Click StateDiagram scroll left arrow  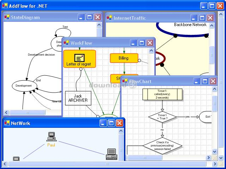tap(6, 112)
